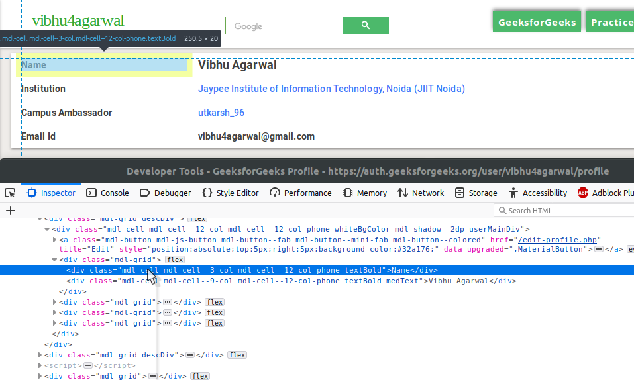Image resolution: width=634 pixels, height=380 pixels.
Task: Click the vibhu4agarwal@gmail.com email text
Action: [x=256, y=136]
